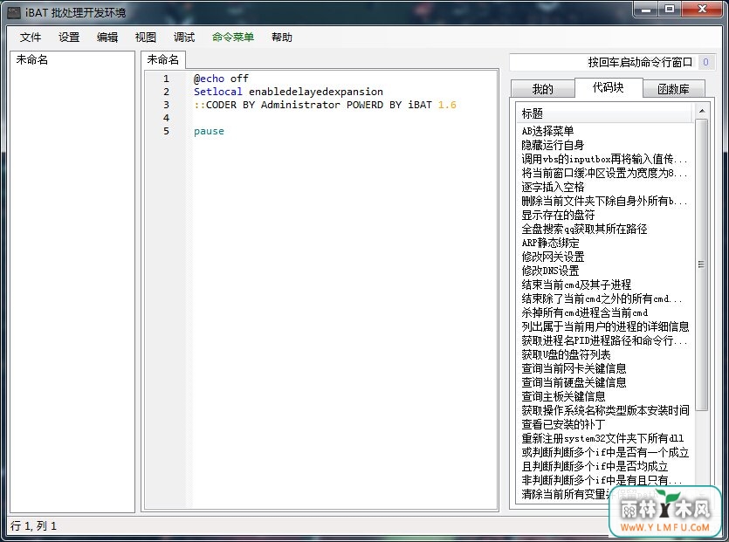Switch to the 我的 tab

[x=542, y=89]
